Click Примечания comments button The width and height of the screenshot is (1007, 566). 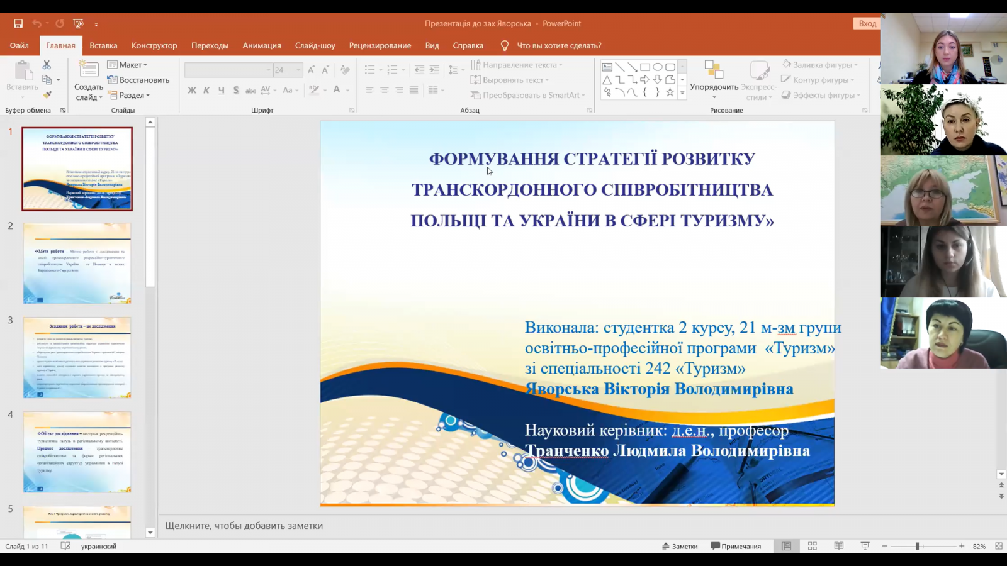click(736, 546)
